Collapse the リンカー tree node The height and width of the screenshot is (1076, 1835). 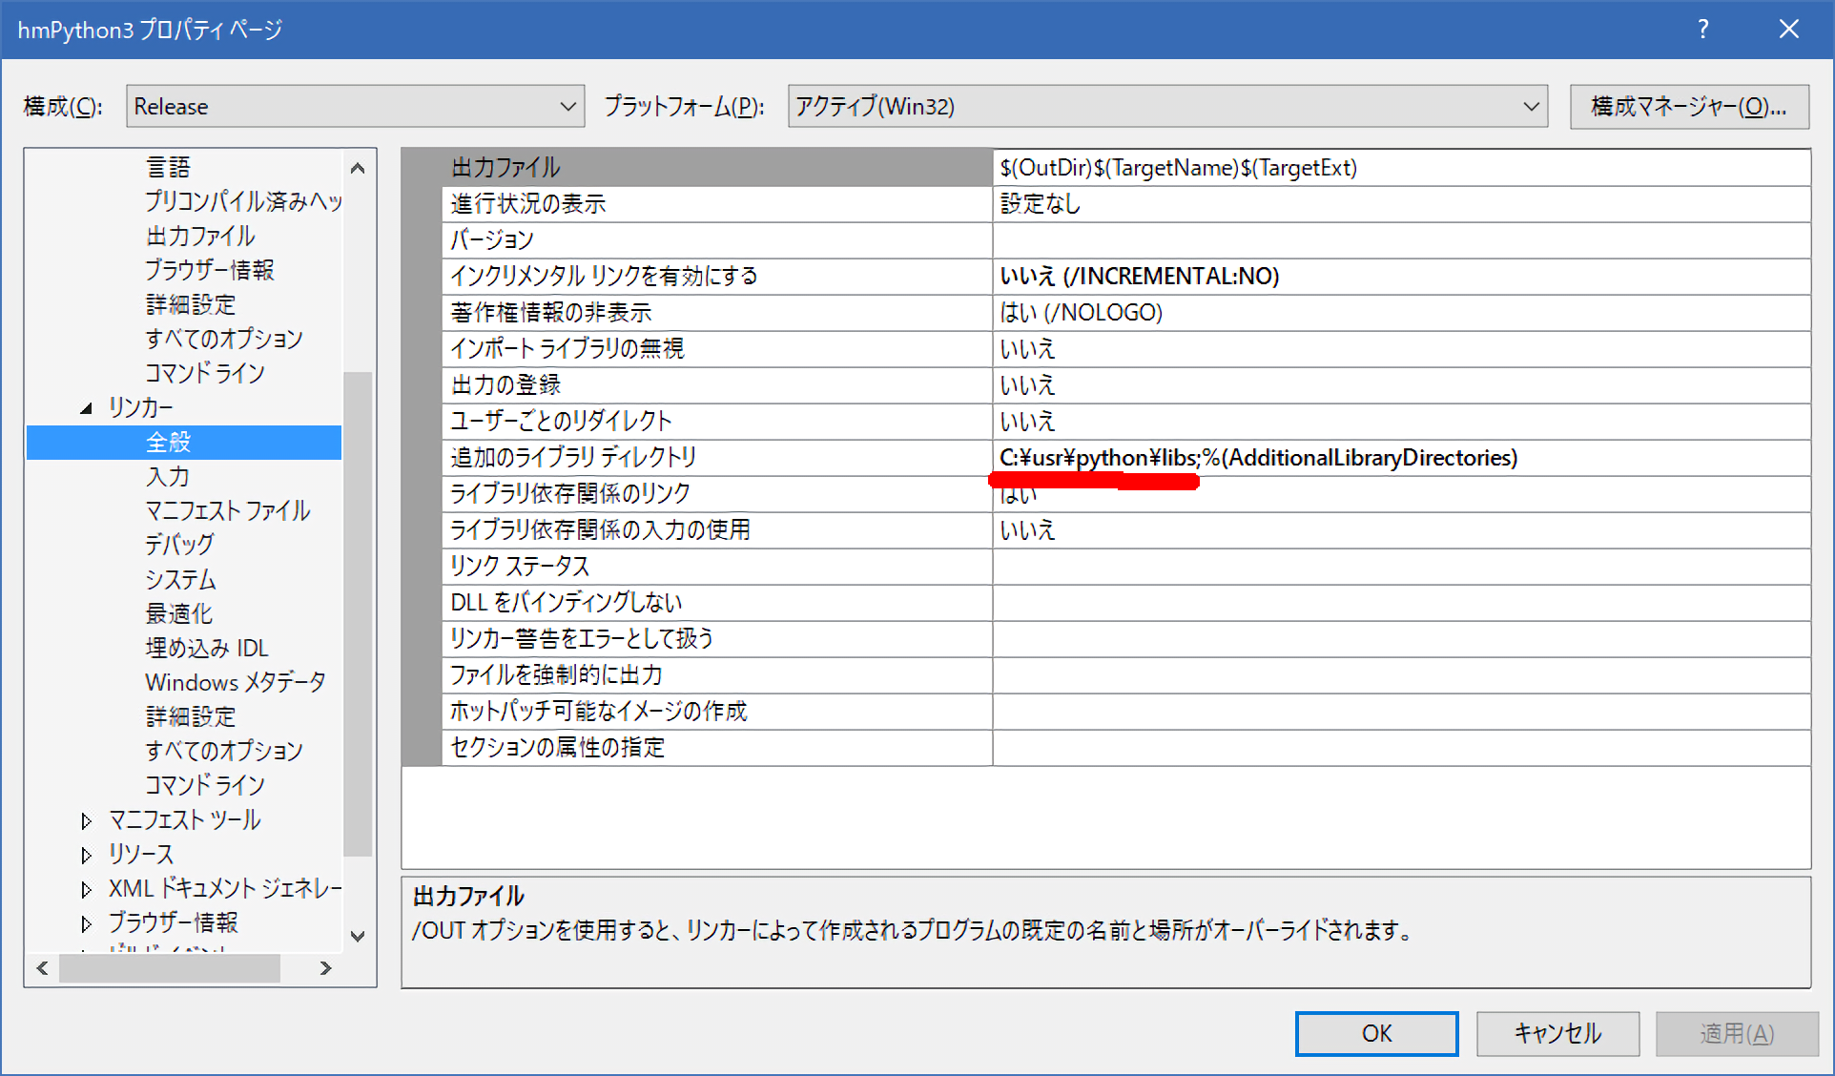tap(87, 408)
